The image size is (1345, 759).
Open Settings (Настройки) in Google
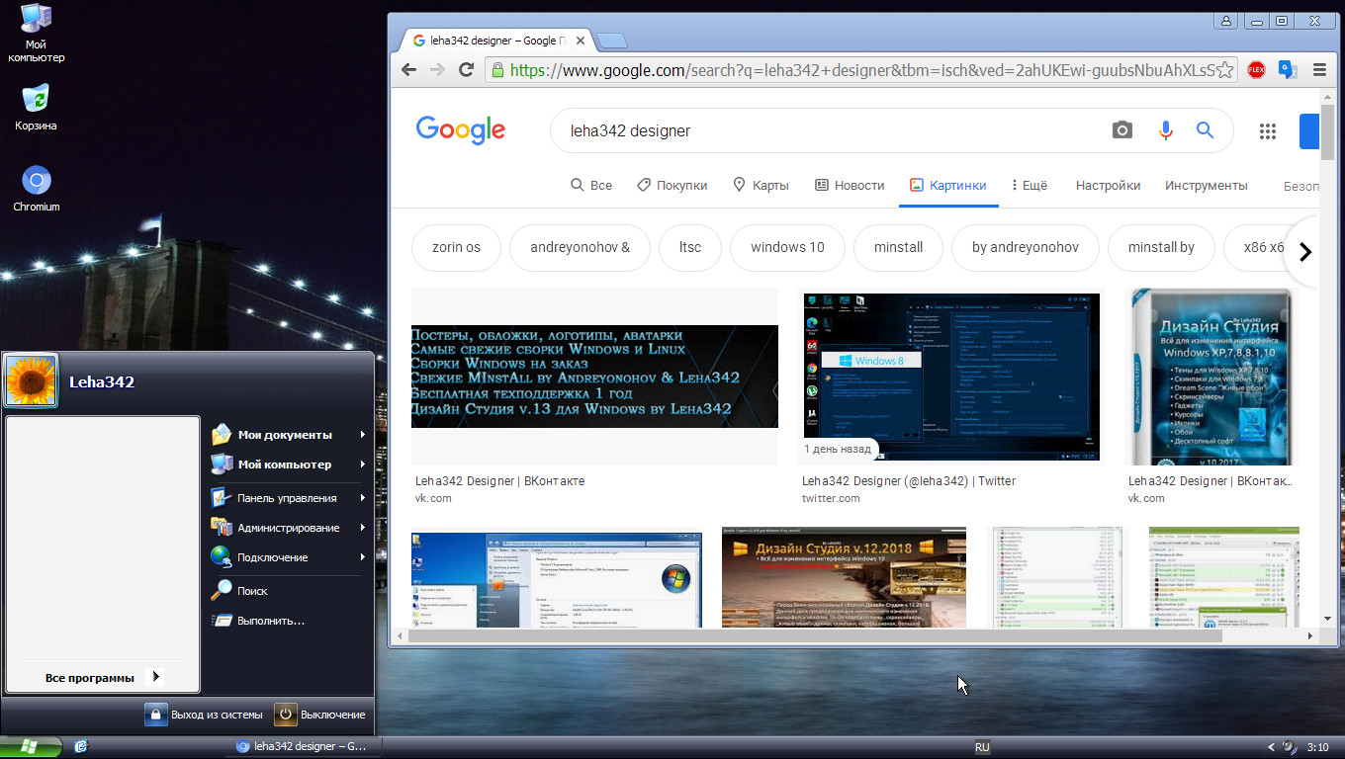click(x=1108, y=185)
